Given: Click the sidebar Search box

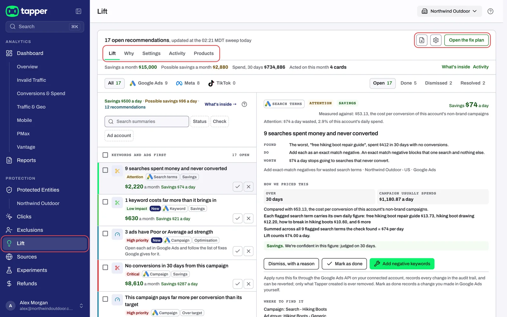Looking at the screenshot, I should 45,27.
